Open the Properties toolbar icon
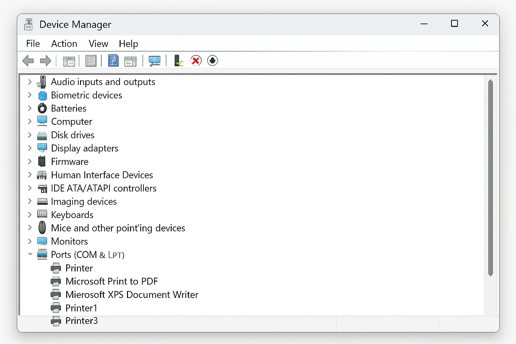This screenshot has height=344, width=516. 91,60
